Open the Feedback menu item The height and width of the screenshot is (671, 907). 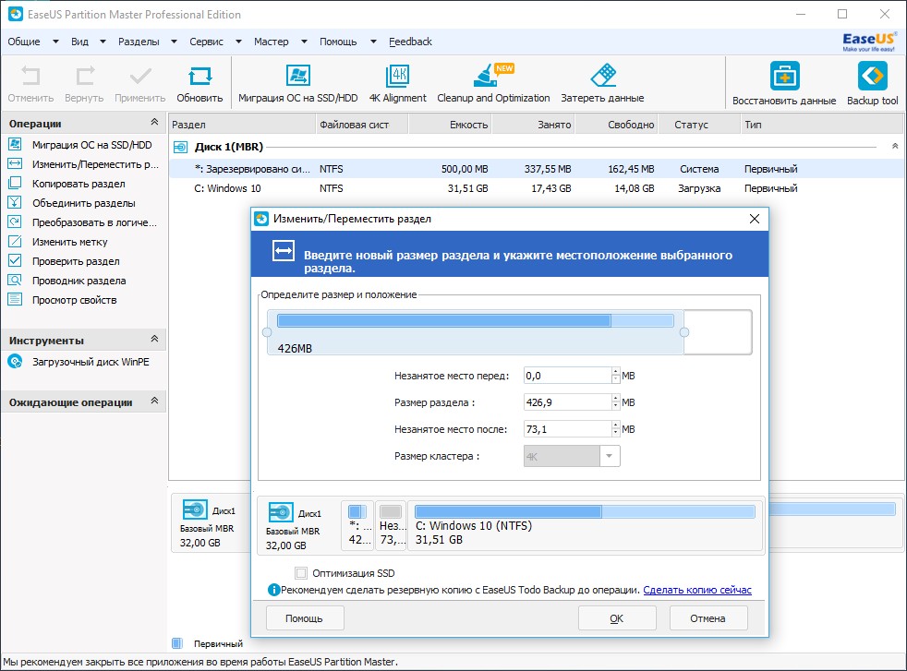point(410,42)
